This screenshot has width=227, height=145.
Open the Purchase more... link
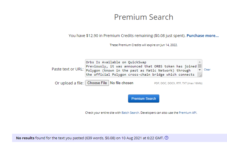203,36
